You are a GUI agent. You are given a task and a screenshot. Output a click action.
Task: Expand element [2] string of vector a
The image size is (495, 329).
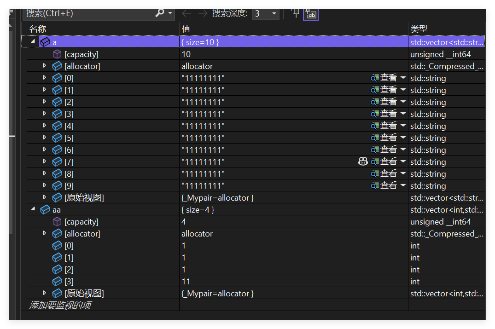pyautogui.click(x=44, y=102)
